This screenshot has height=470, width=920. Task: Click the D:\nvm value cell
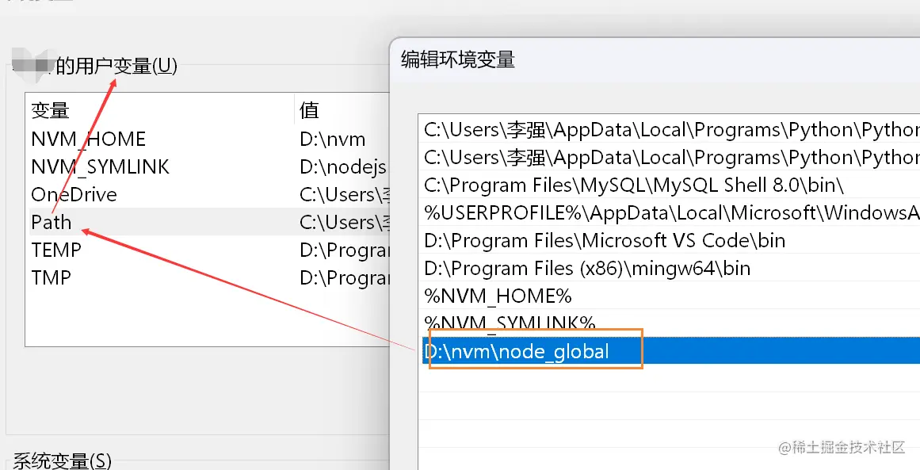click(333, 139)
